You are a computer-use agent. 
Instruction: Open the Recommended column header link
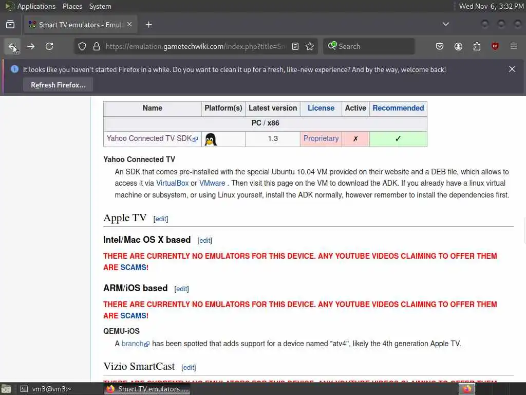[398, 108]
